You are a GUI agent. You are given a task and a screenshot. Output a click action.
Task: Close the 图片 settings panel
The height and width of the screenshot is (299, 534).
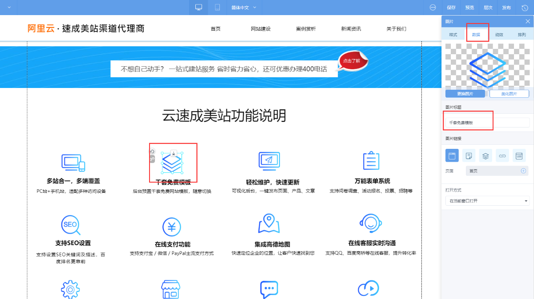[x=528, y=21]
